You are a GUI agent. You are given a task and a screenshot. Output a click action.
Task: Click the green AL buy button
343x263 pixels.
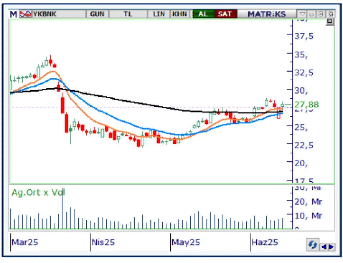tap(203, 14)
